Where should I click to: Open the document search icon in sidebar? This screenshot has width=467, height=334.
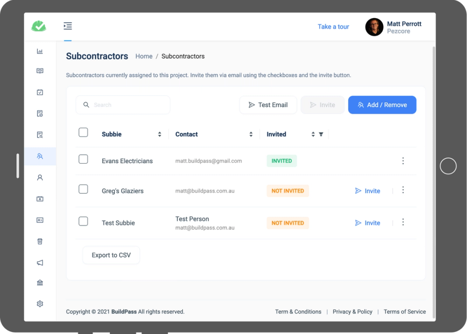click(40, 134)
